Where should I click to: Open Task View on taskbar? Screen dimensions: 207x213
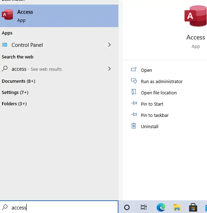143,207
